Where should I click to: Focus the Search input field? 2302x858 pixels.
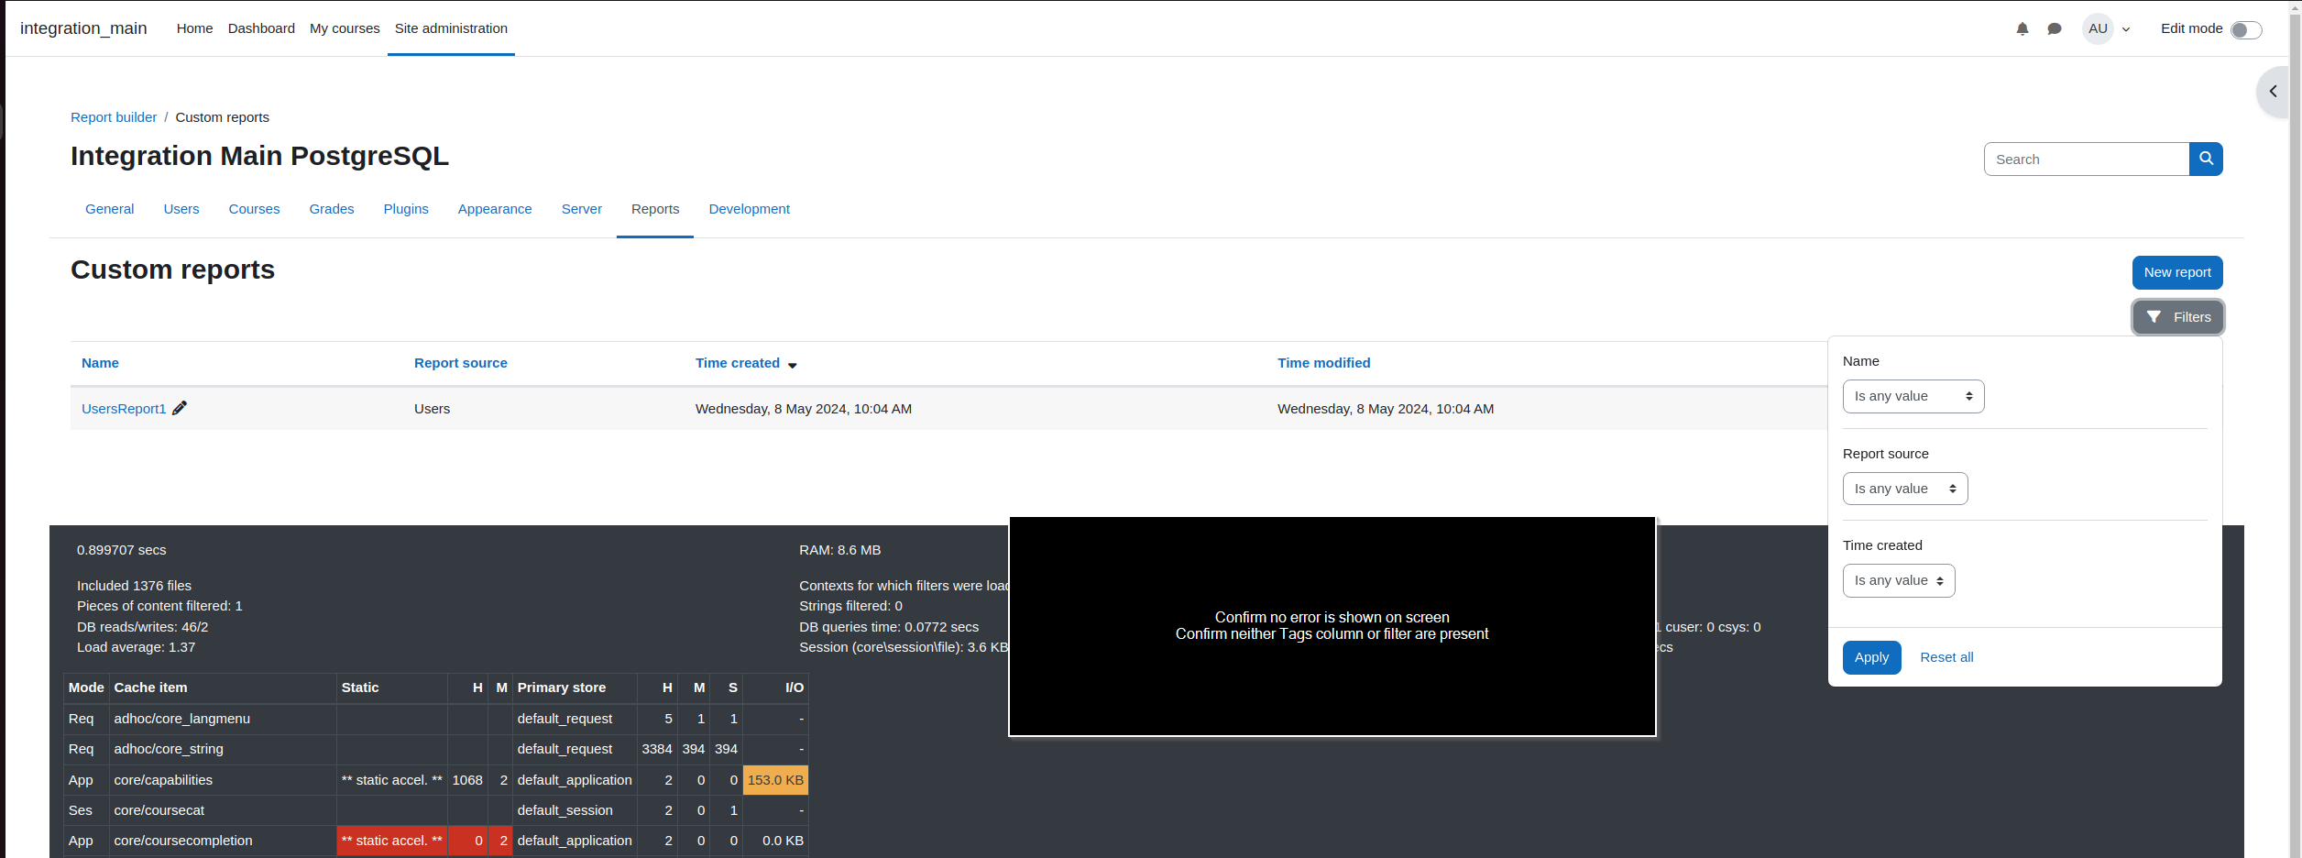2087,159
